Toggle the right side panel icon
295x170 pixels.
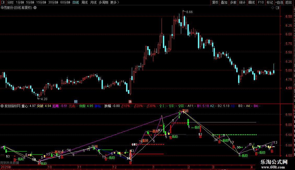tap(278, 8)
